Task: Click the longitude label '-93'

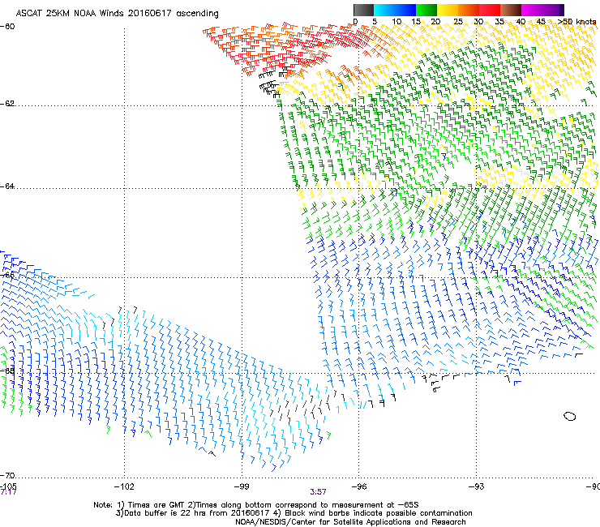Action: click(477, 486)
